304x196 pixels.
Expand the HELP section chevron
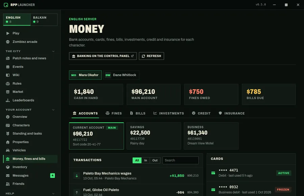[53, 194]
